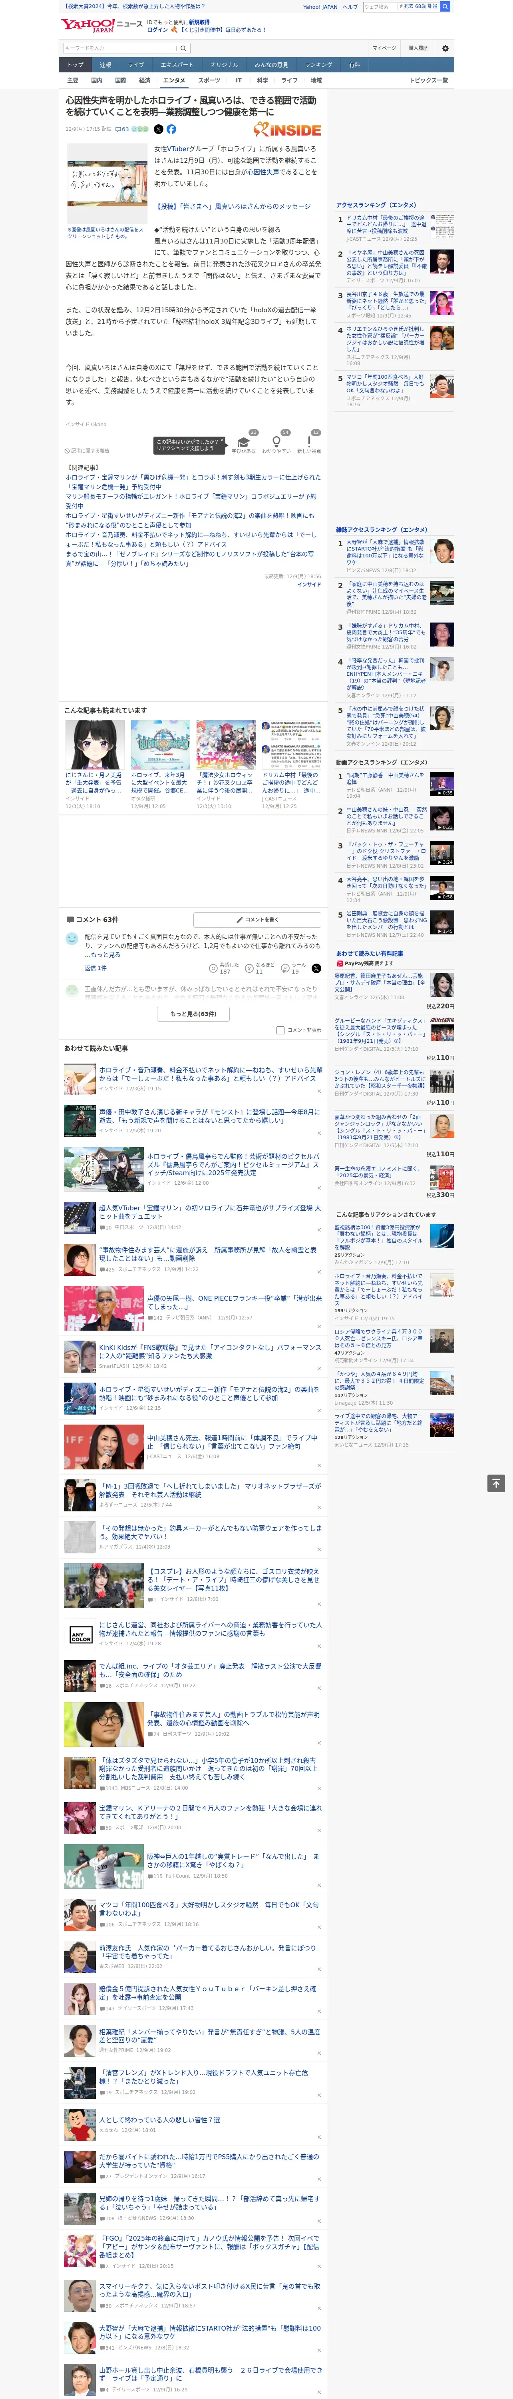Click the ログイン link
The height and width of the screenshot is (2399, 513).
[x=157, y=30]
